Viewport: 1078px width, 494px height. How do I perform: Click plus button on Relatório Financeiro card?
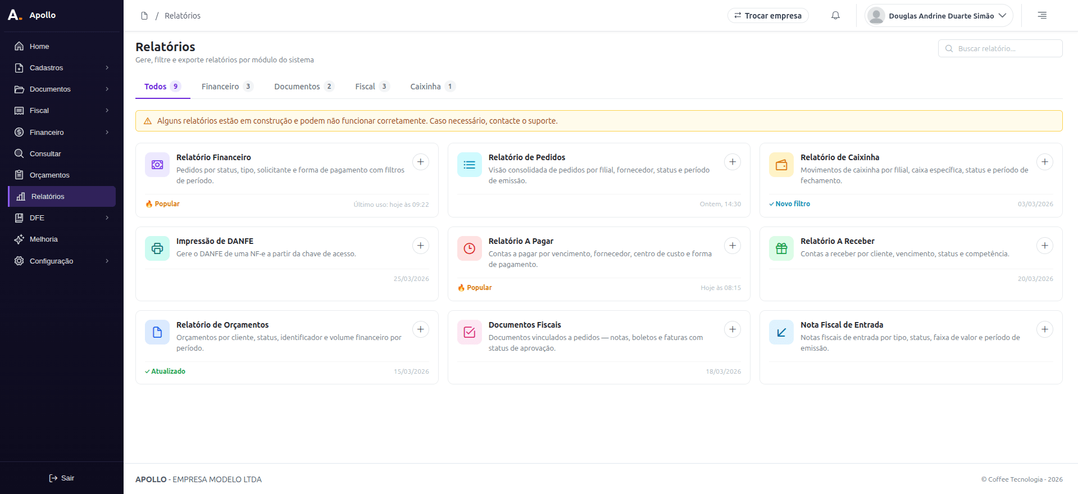click(421, 162)
